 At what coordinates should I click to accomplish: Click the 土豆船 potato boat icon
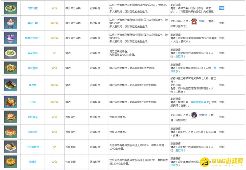tap(10, 102)
